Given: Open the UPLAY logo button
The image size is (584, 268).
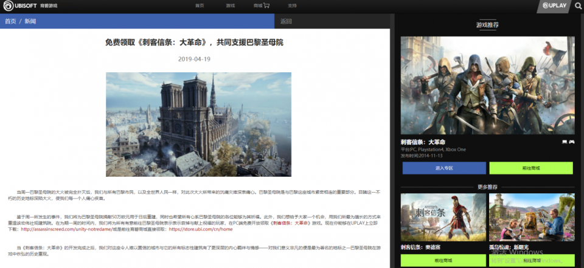Looking at the screenshot, I should coord(554,5).
